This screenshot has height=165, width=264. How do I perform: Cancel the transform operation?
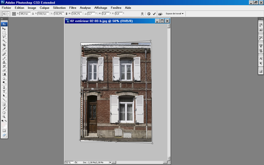click(x=149, y=14)
